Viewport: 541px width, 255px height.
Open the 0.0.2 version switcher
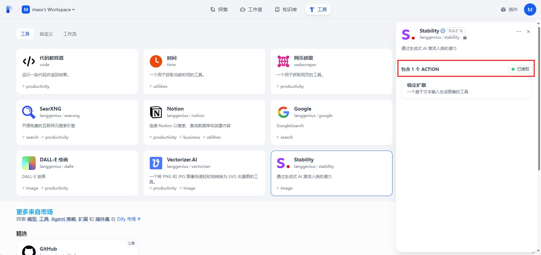tap(456, 31)
